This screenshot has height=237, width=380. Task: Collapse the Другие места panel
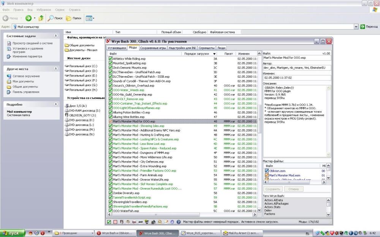pos(56,69)
